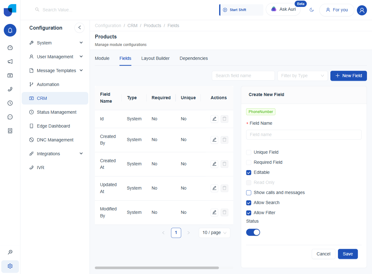Open Edge Dashboard in the sidebar
Screen dimensions: 372x274
tap(55, 126)
